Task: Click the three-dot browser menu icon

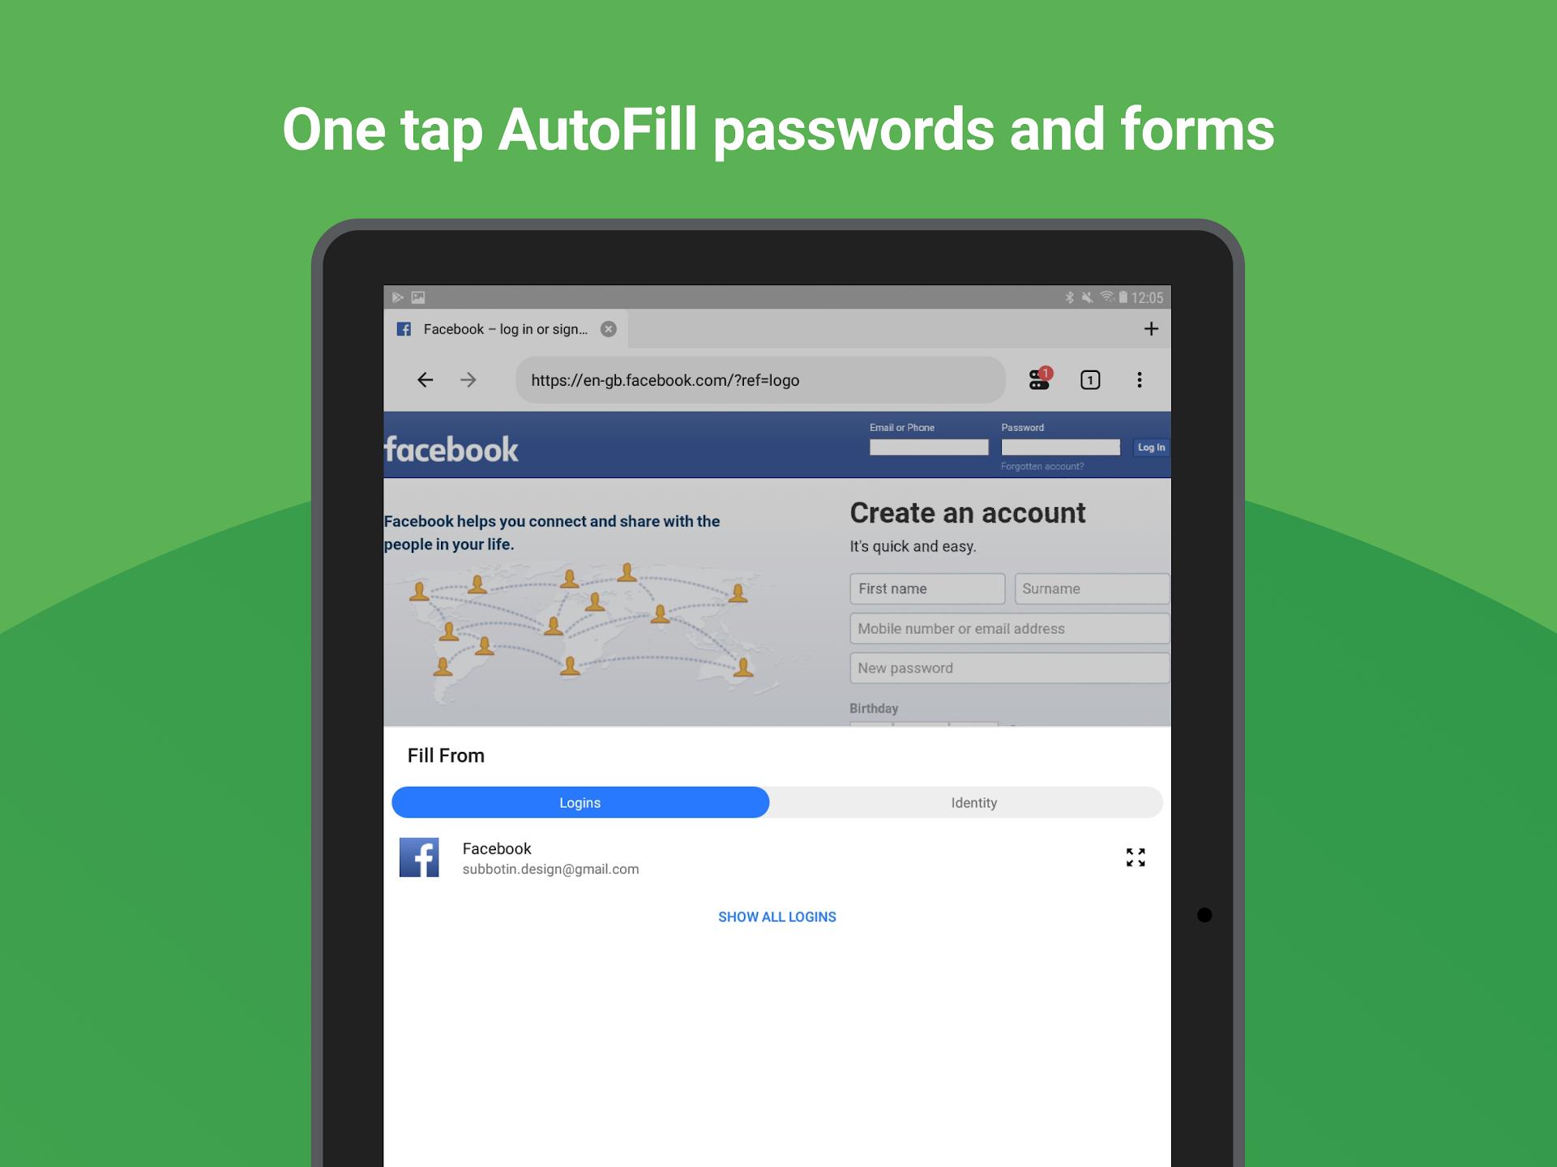Action: (1139, 380)
